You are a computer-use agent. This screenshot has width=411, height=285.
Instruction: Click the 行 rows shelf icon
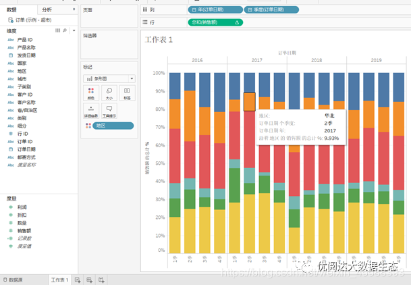[145, 22]
